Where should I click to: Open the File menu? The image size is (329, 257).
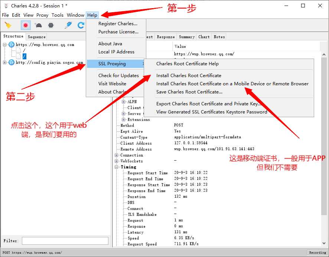[5, 15]
